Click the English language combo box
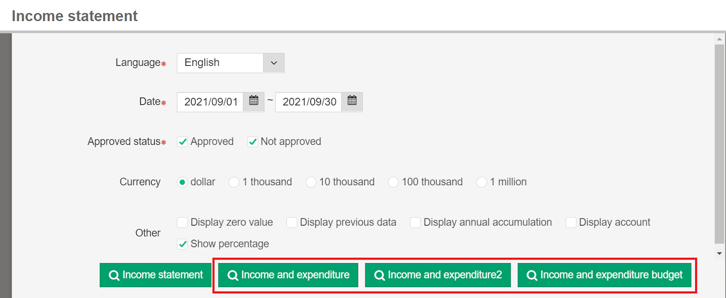The height and width of the screenshot is (298, 726). [220, 63]
